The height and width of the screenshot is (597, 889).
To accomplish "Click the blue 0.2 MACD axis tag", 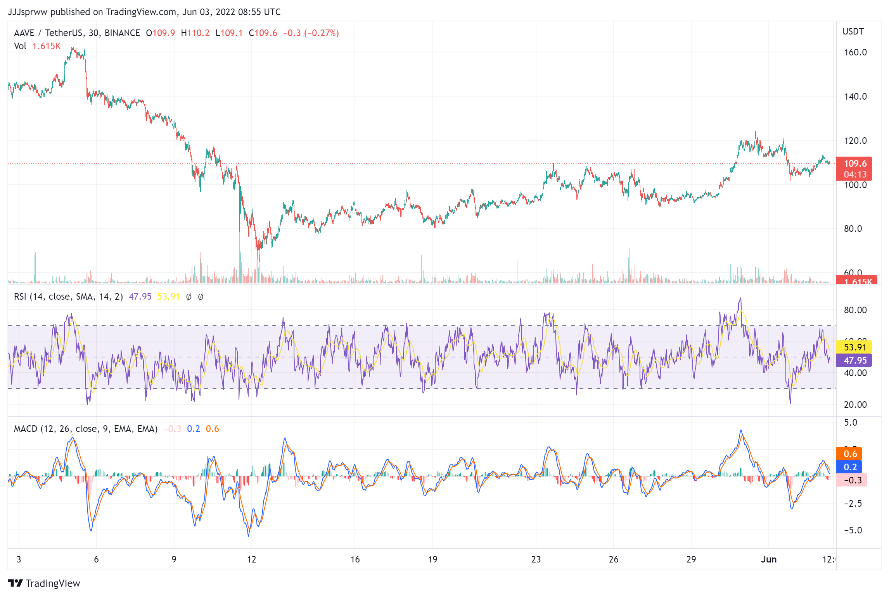I will pyautogui.click(x=849, y=467).
